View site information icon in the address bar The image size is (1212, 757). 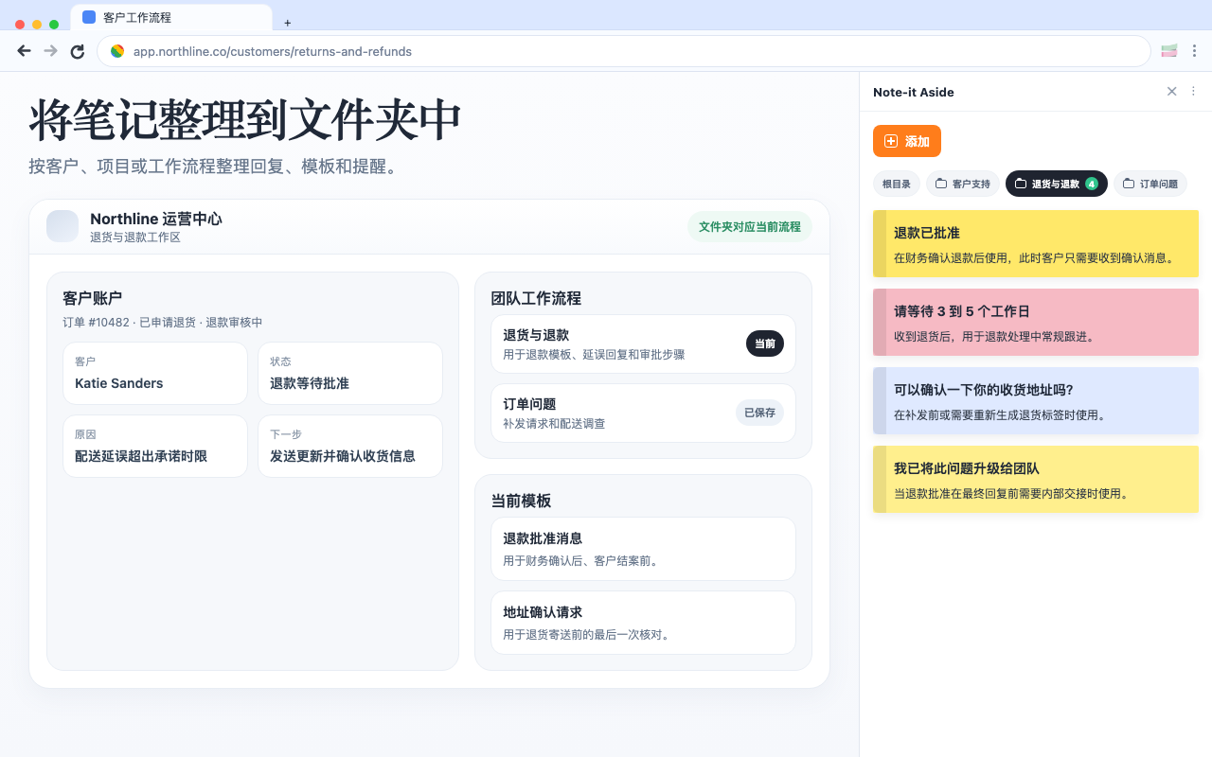point(117,51)
